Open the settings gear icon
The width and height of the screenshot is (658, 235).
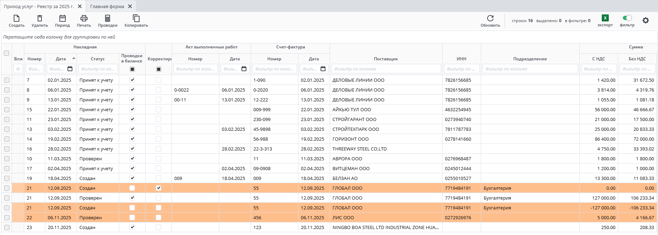pyautogui.click(x=646, y=20)
